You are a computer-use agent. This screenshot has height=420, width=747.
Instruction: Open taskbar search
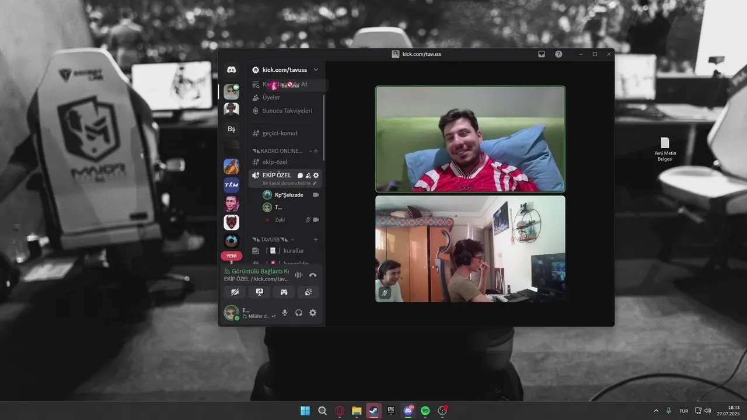click(x=322, y=411)
